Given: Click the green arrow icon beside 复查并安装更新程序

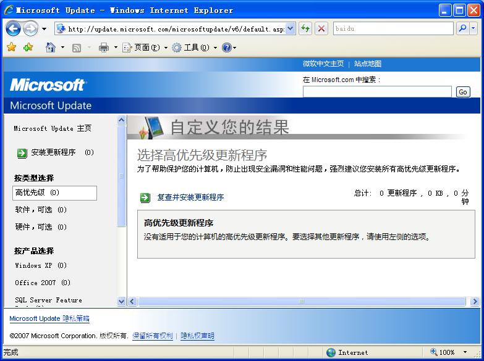Looking at the screenshot, I should pyautogui.click(x=145, y=197).
